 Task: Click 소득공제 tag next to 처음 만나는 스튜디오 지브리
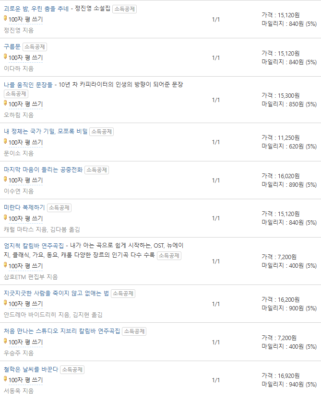point(134,331)
